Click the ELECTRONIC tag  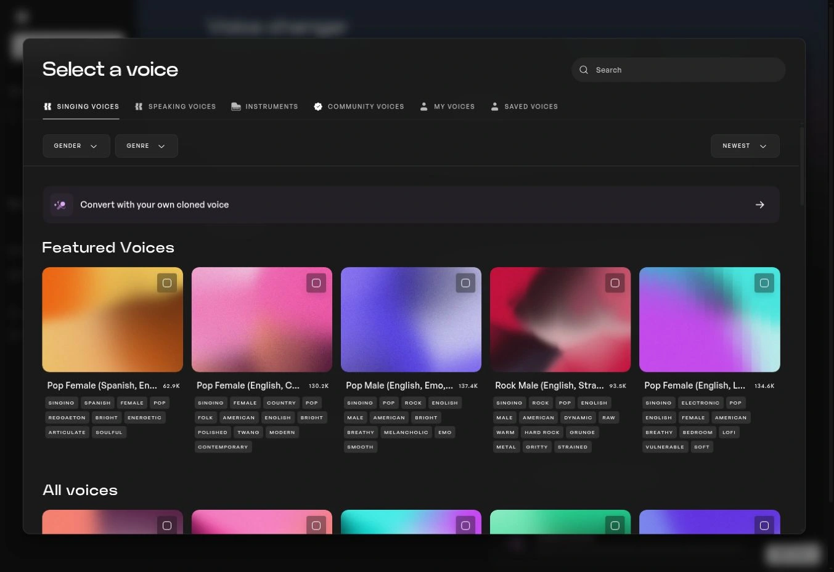[x=700, y=403]
